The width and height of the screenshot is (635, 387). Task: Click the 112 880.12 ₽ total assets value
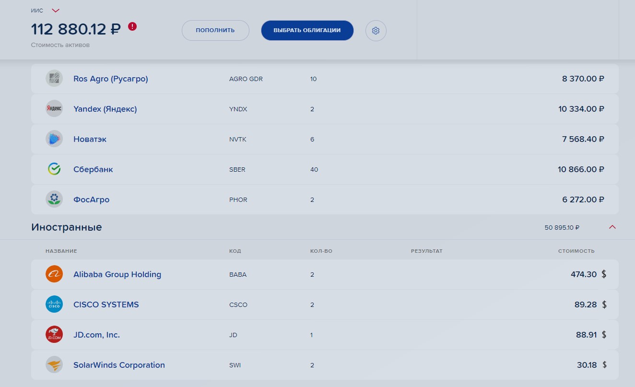point(76,29)
